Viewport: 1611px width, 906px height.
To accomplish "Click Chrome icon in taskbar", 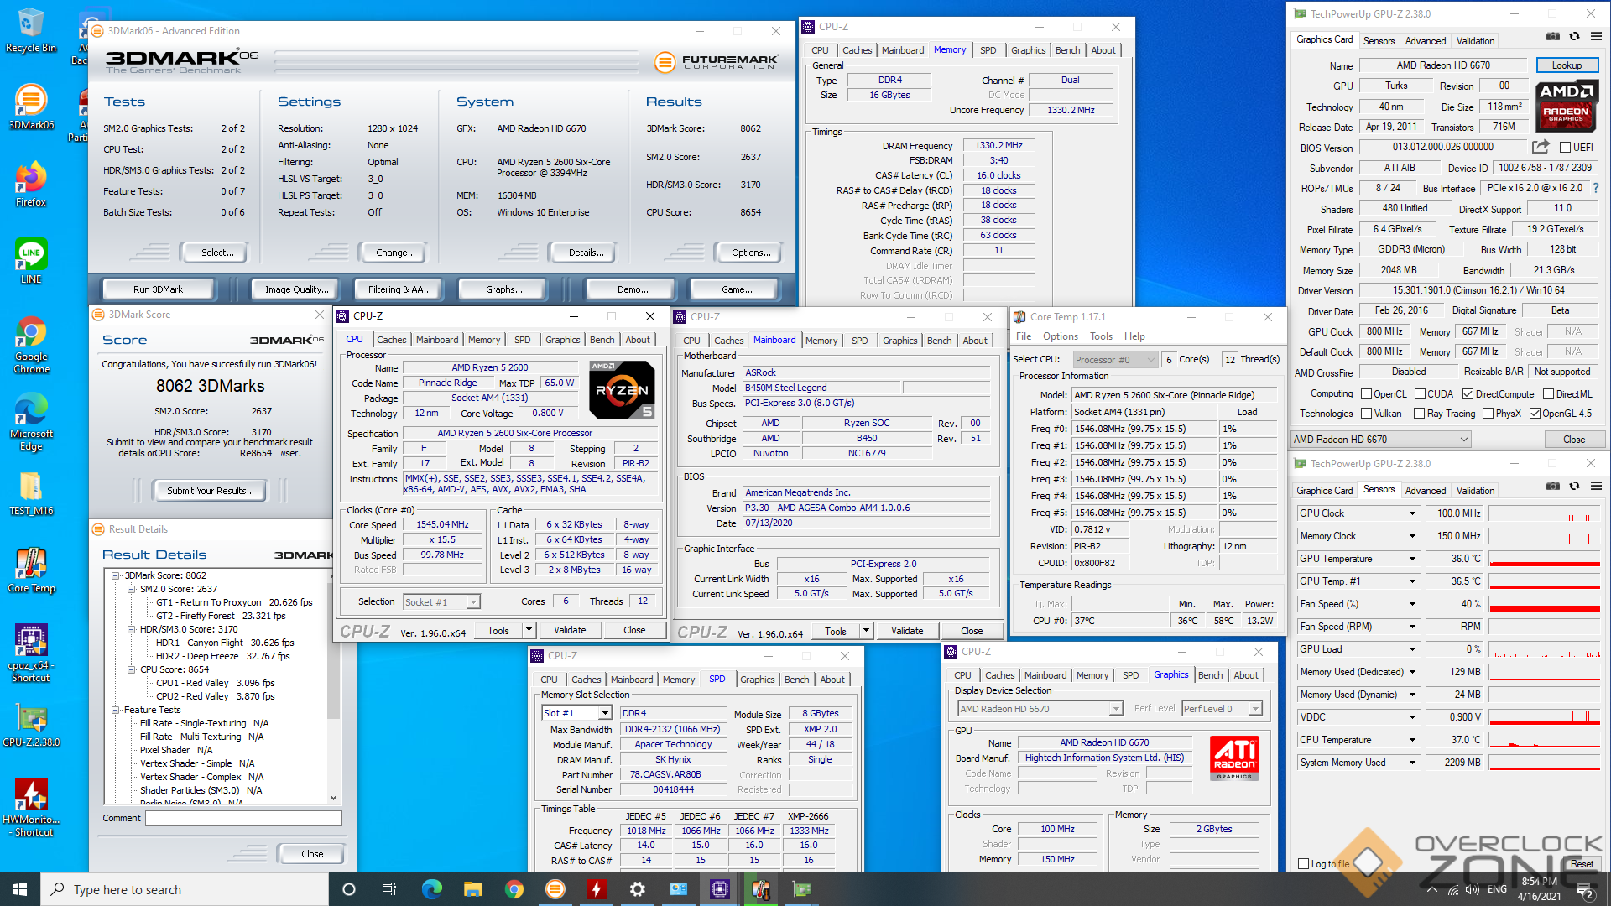I will tap(514, 889).
